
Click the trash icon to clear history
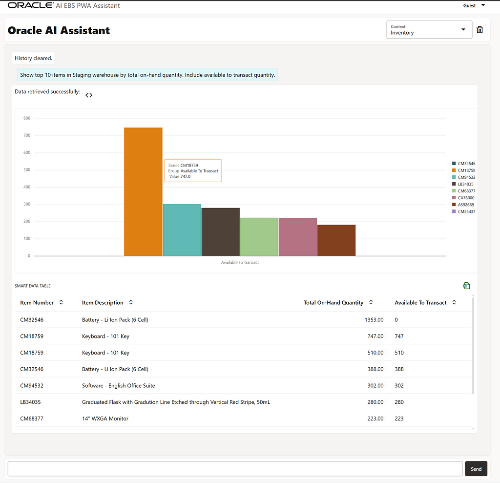coord(479,30)
